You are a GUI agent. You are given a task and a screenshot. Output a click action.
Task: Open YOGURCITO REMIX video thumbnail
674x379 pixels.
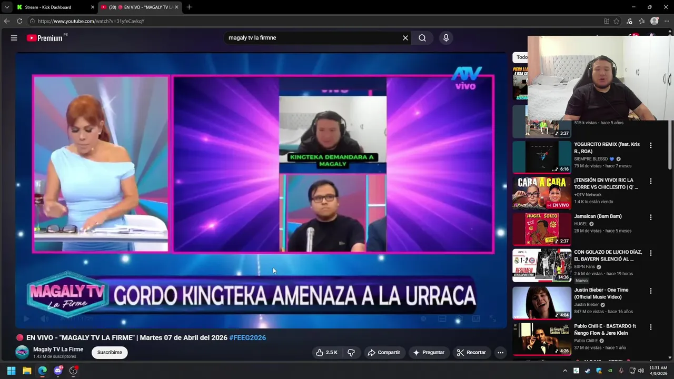tap(542, 157)
